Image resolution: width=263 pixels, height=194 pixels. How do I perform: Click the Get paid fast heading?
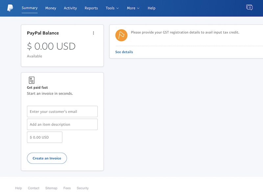(x=37, y=87)
